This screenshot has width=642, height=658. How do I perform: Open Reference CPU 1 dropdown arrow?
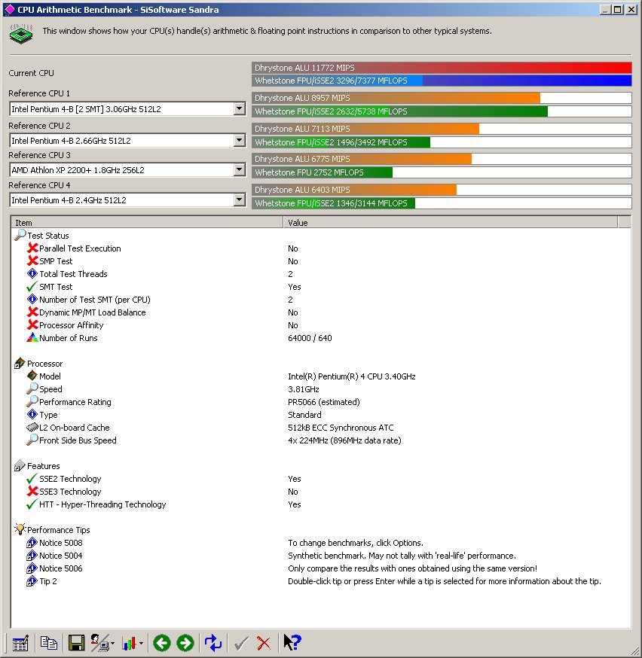(x=240, y=108)
